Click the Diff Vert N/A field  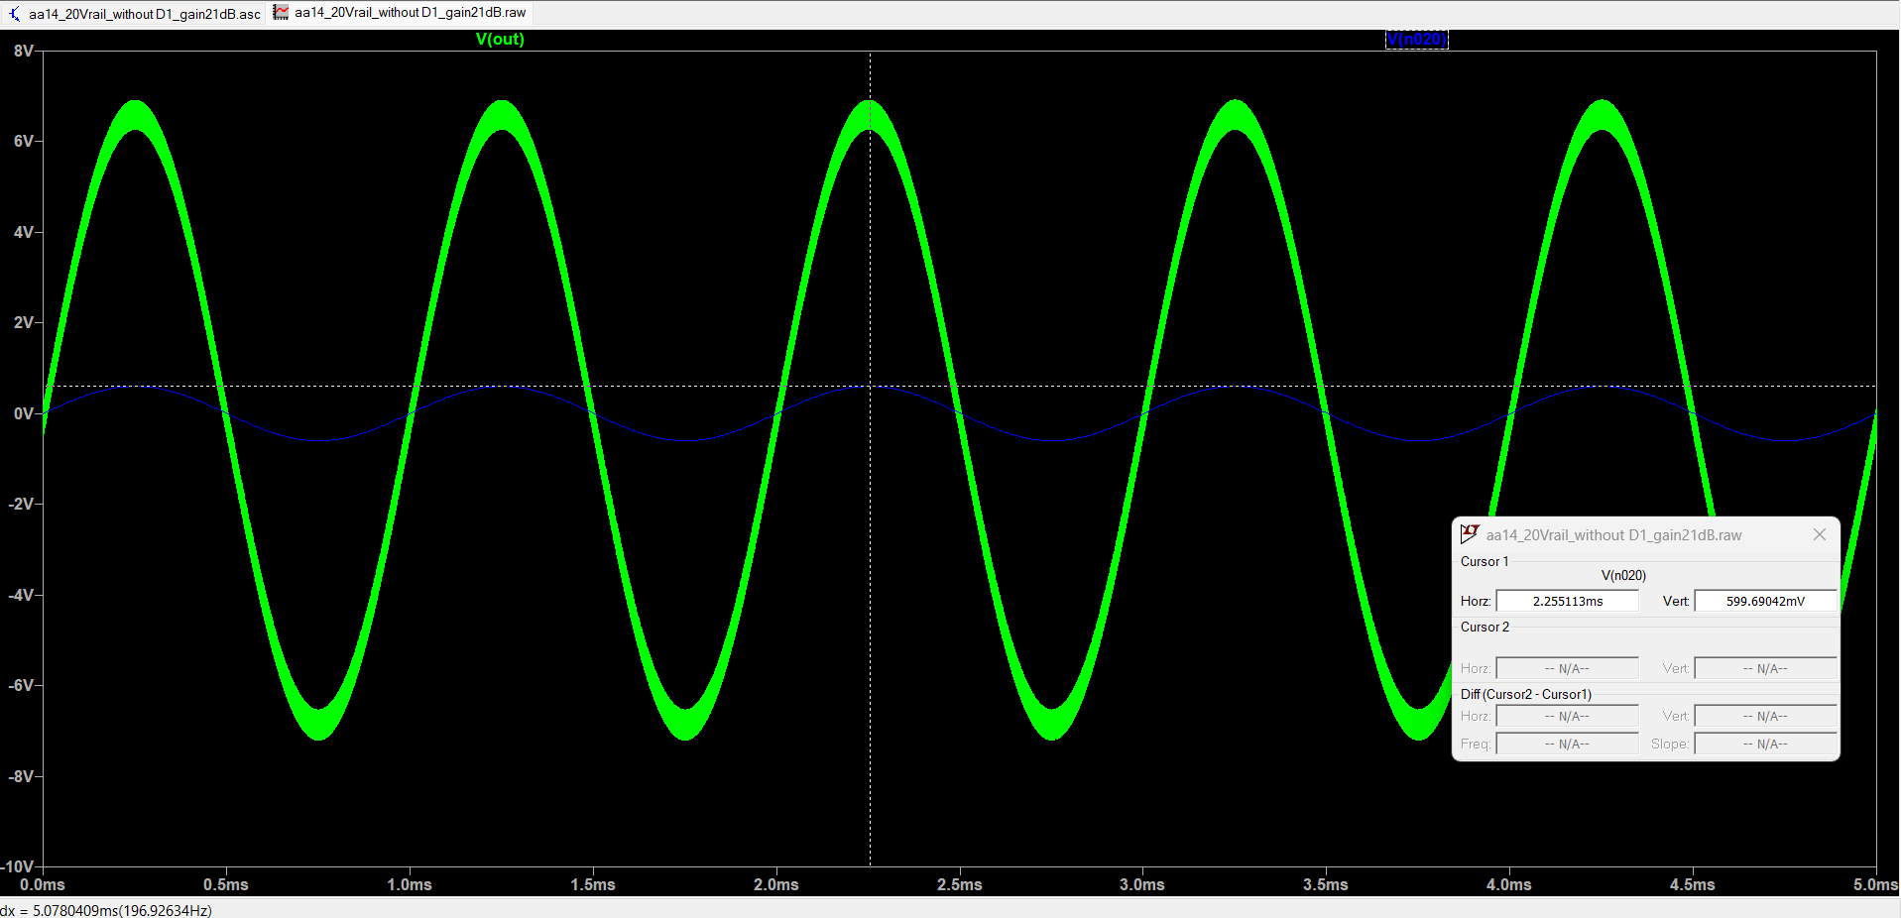(1765, 716)
